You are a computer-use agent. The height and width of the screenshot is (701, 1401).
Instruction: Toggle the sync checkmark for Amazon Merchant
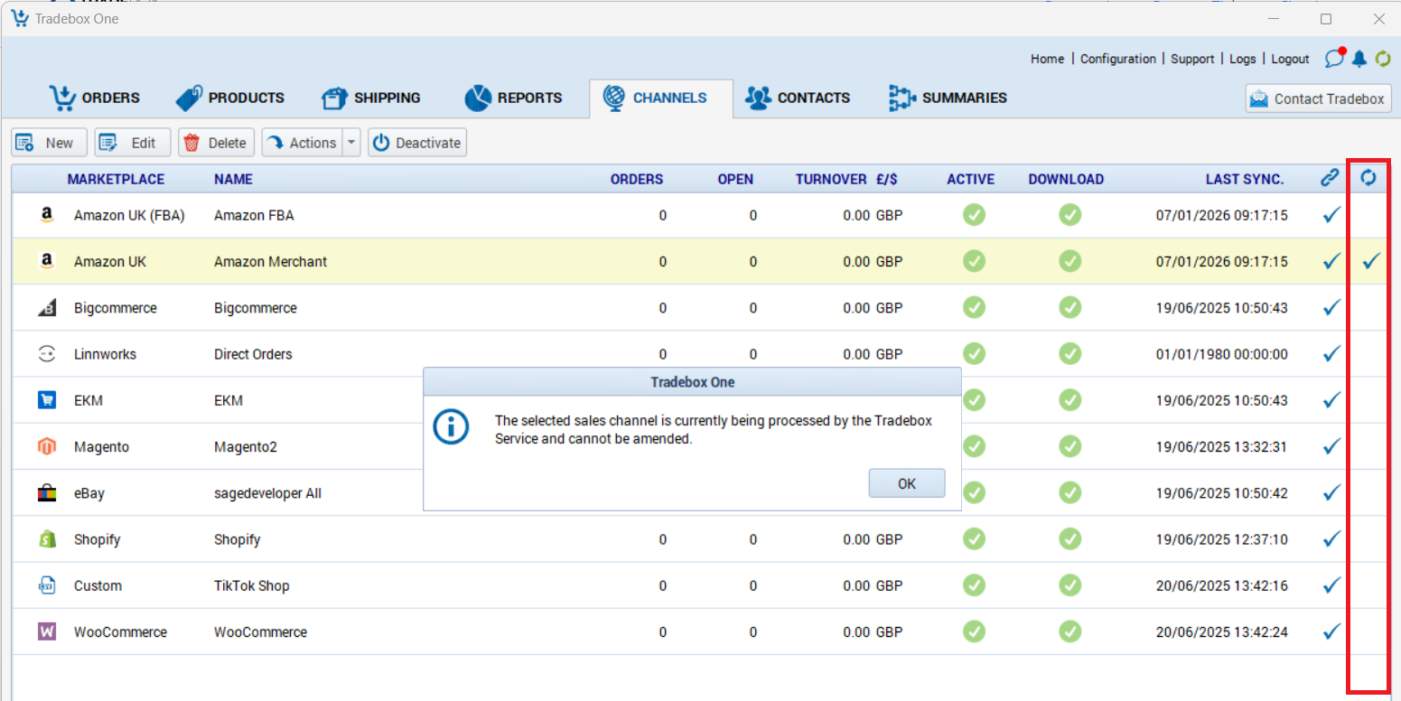(1371, 261)
